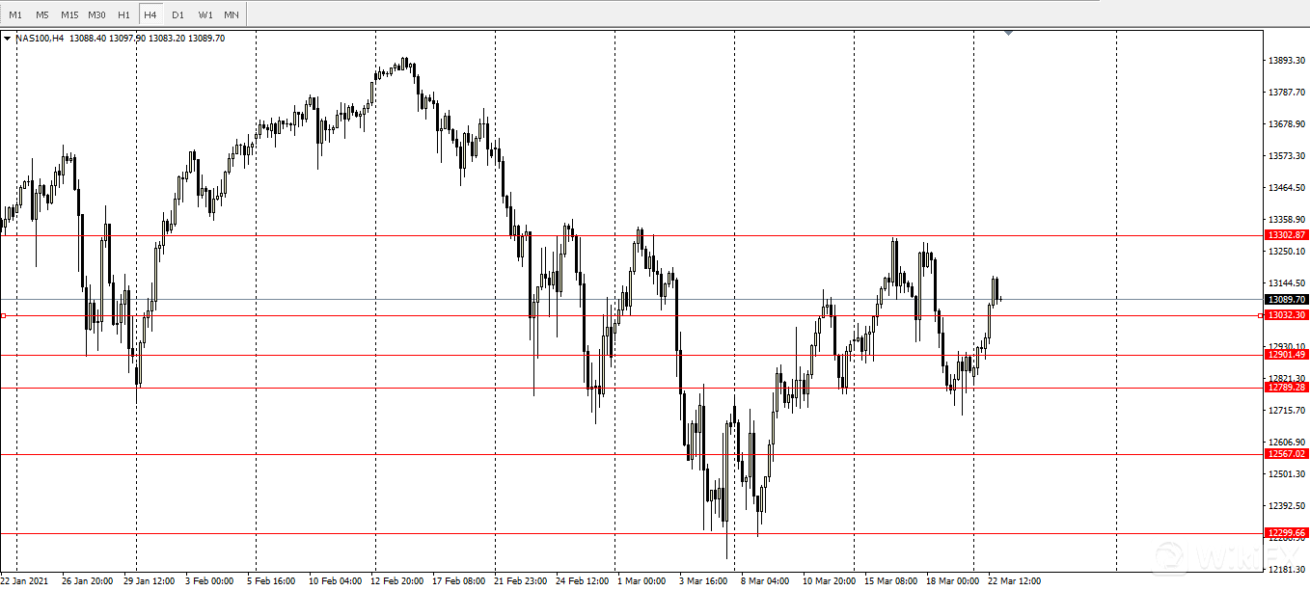Activate the M30 timeframe button
This screenshot has width=1310, height=591.
[x=96, y=14]
